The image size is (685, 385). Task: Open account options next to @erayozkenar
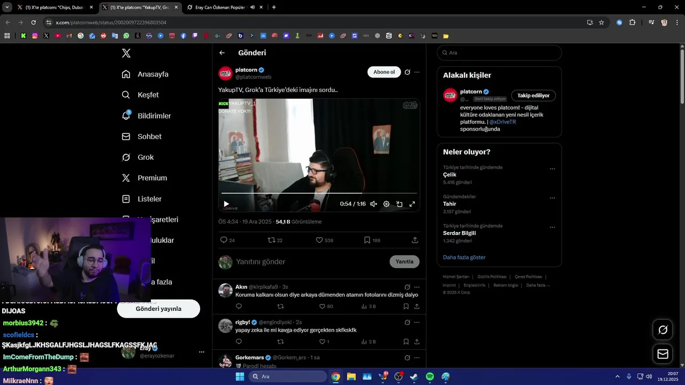point(202,352)
